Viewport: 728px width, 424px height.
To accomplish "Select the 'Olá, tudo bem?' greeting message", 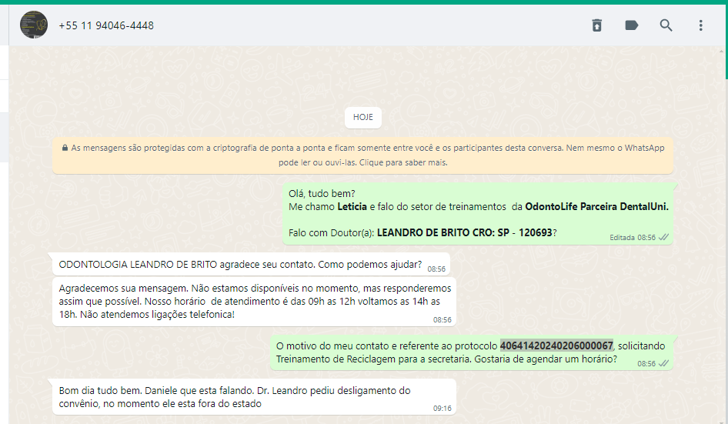I will 478,213.
